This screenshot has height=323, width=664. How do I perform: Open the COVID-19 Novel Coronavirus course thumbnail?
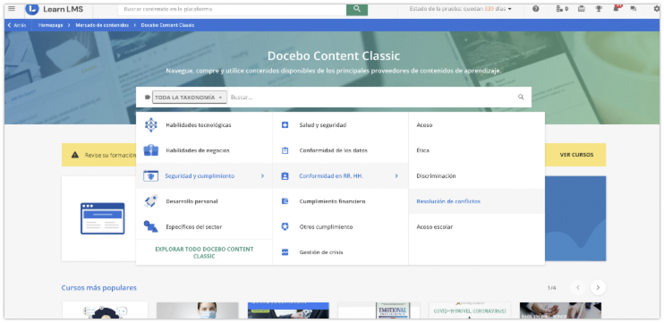469,310
